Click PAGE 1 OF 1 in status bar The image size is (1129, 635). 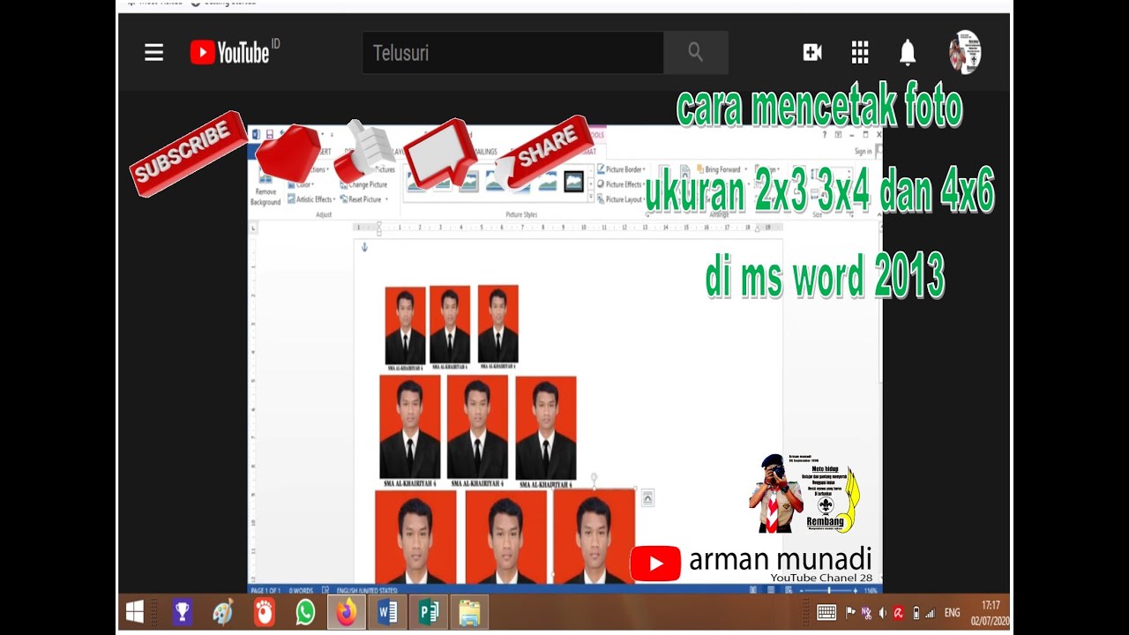(x=266, y=590)
